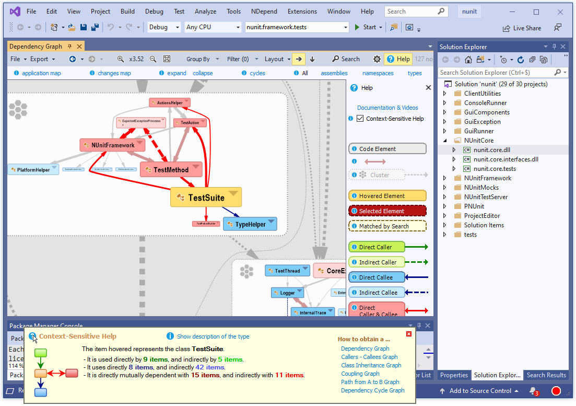The width and height of the screenshot is (576, 406).
Task: Toggle the Help panel button
Action: click(x=398, y=59)
